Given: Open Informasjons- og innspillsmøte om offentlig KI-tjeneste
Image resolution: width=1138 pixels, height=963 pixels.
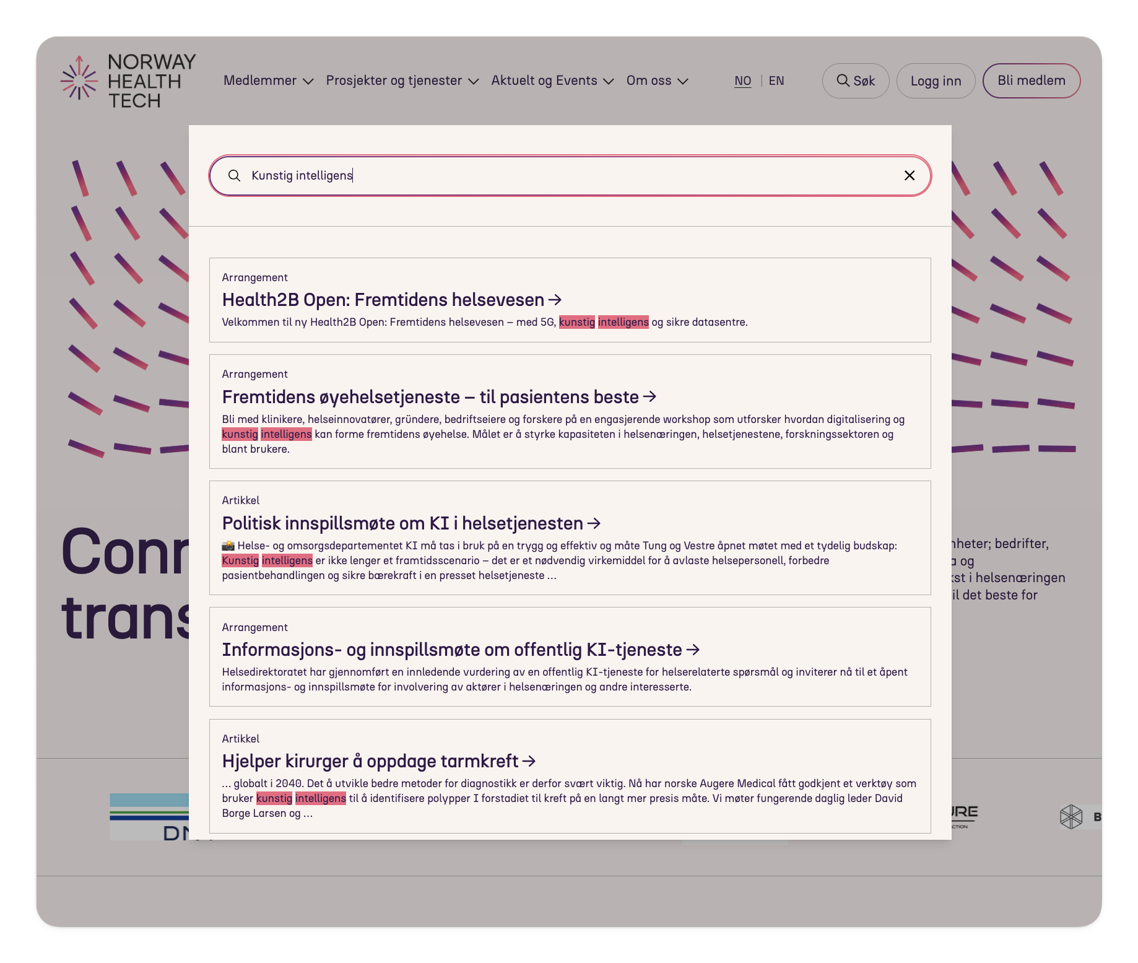Looking at the screenshot, I should tap(570, 656).
